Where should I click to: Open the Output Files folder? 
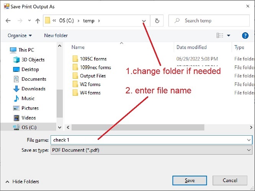coord(93,76)
